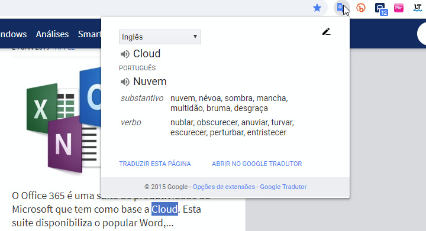The height and width of the screenshot is (231, 426).
Task: Click the PORTUGUÊS target language label
Action: (x=137, y=68)
